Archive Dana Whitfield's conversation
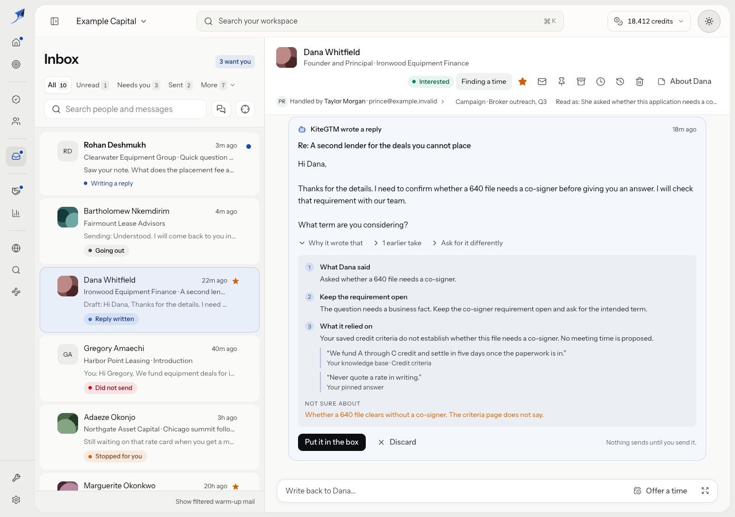Viewport: 735px width, 517px height. 581,82
